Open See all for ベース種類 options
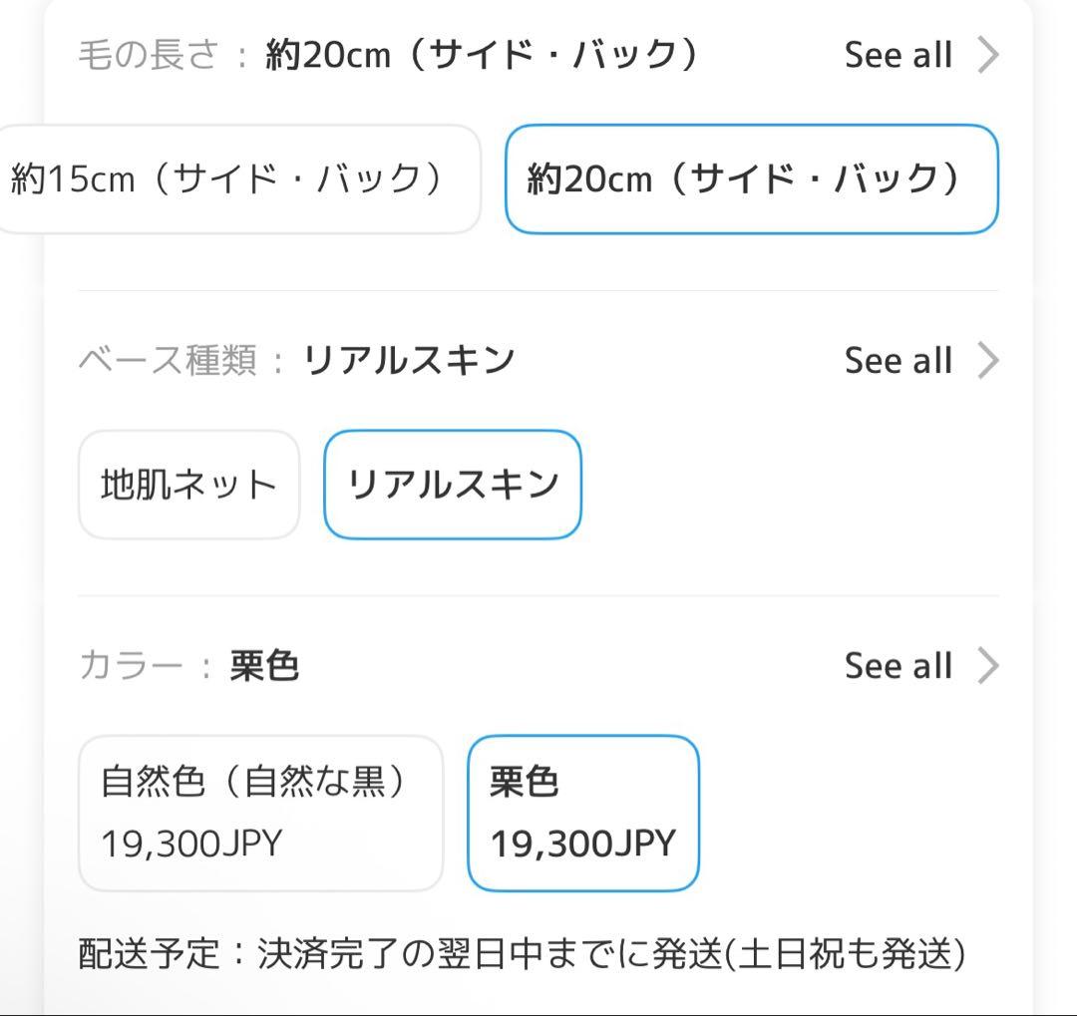Viewport: 1077px width, 1016px height. (897, 360)
